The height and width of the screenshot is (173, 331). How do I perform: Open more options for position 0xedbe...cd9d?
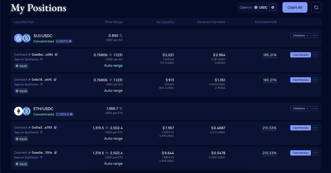316,55
